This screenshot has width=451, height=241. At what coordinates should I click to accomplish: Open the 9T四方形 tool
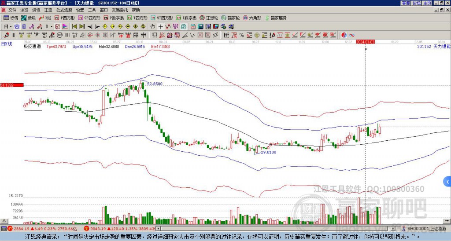(162, 18)
